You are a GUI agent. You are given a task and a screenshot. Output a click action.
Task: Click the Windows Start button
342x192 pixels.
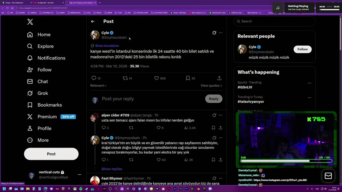pyautogui.click(x=4, y=189)
